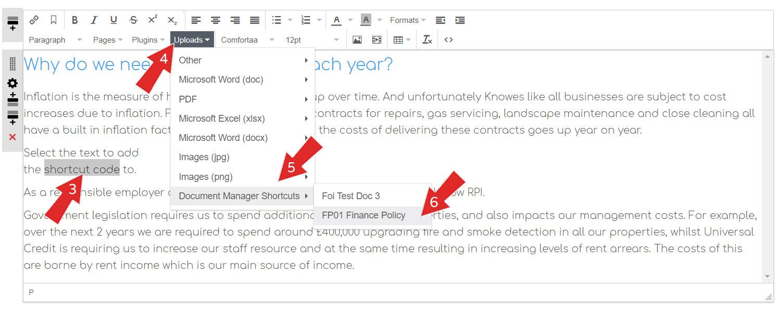Click the anchor/bookmark icon in the toolbar
Screen dimensions: 776x312
pos(53,20)
